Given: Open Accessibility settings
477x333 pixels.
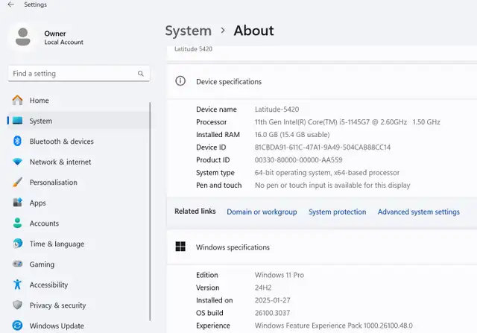Looking at the screenshot, I should (x=79, y=285).
